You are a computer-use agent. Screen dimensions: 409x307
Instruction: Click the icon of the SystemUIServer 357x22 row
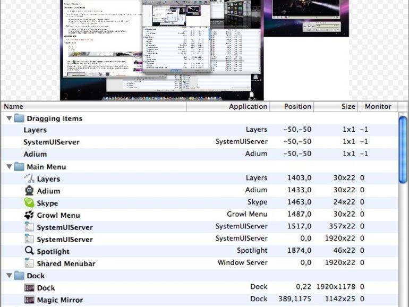(29, 227)
